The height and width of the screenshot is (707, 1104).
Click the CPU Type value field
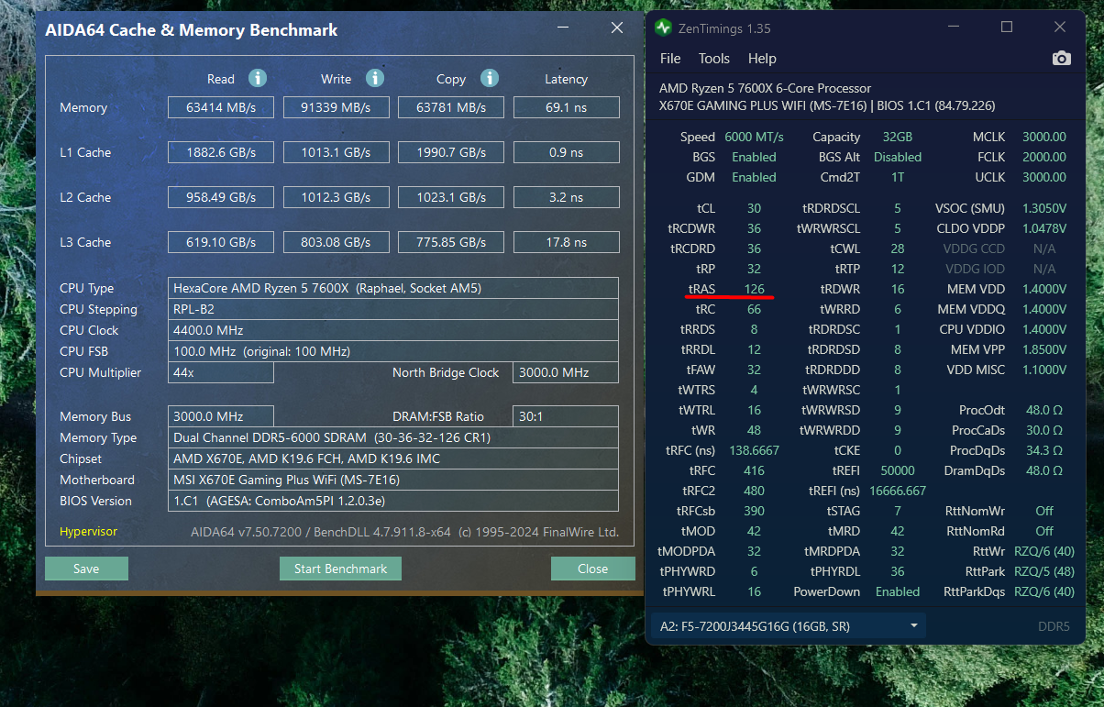pyautogui.click(x=392, y=288)
